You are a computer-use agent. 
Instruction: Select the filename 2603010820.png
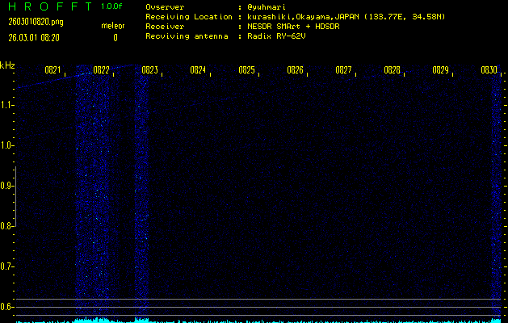point(36,22)
